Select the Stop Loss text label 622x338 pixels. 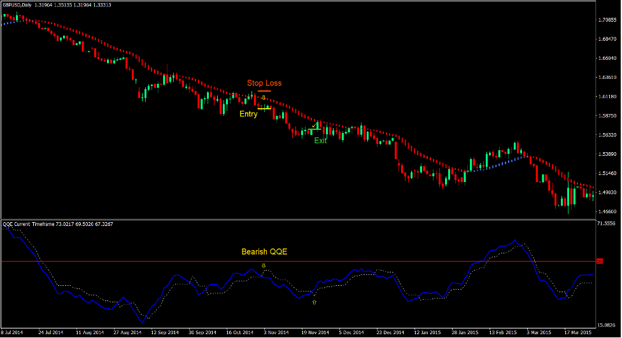click(x=264, y=83)
